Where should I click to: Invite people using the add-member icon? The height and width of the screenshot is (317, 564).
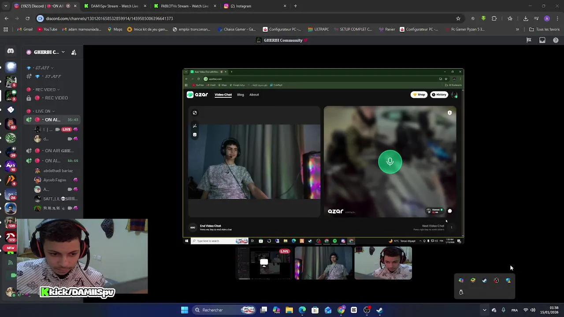pyautogui.click(x=74, y=52)
